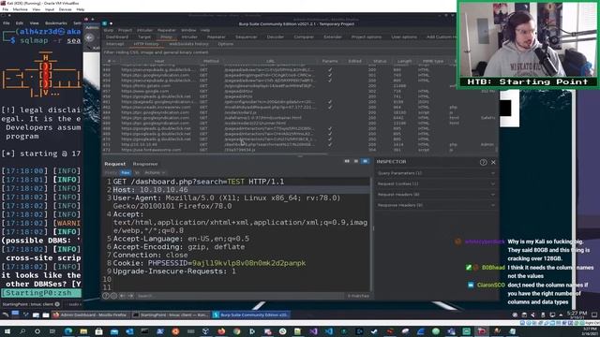Click the search field below the request editor
The width and height of the screenshot is (600, 337).
coord(240,296)
